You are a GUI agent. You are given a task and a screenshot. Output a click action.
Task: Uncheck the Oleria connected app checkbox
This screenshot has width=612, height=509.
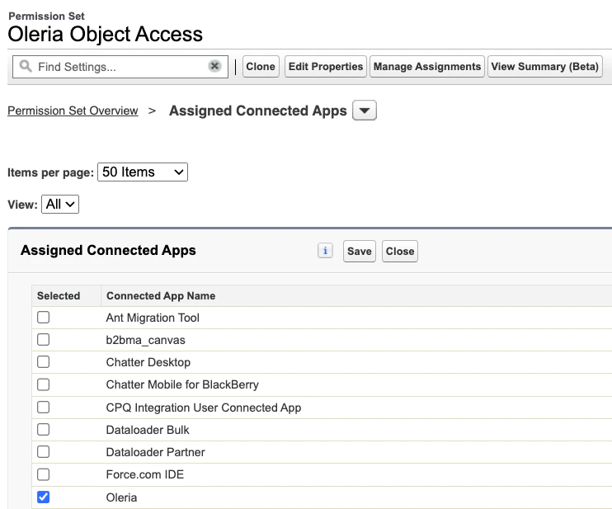(x=44, y=497)
